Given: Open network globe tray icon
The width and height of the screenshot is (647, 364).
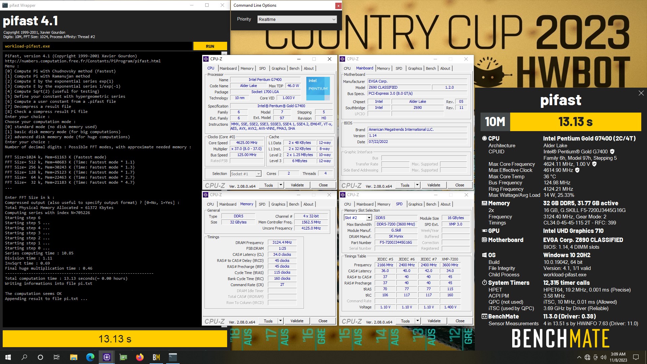Looking at the screenshot, I should tap(587, 357).
